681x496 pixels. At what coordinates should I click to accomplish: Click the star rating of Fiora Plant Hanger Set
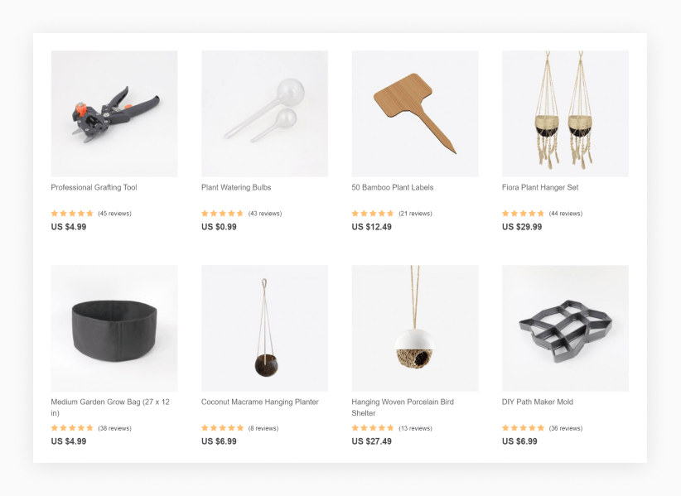[x=523, y=213]
